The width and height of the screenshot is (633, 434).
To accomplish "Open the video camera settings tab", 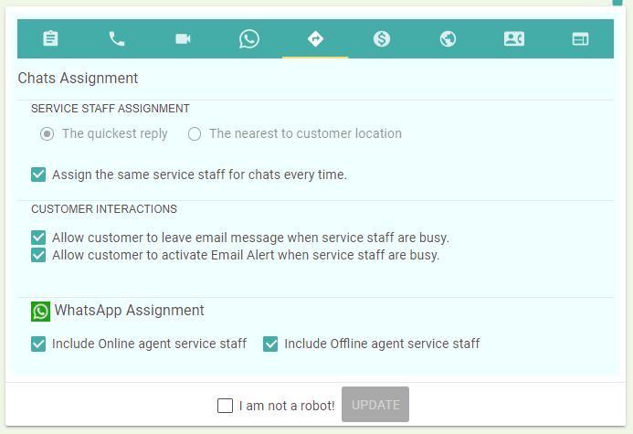I will 183,38.
